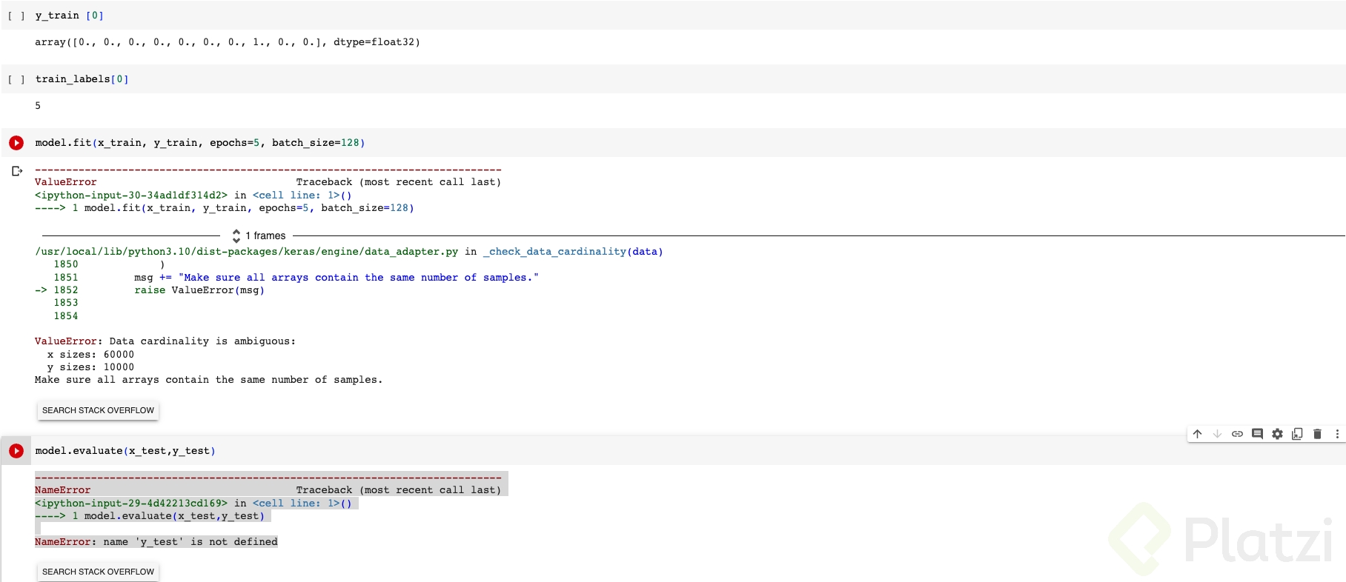
Task: Move the evaluate cell down
Action: click(1217, 434)
